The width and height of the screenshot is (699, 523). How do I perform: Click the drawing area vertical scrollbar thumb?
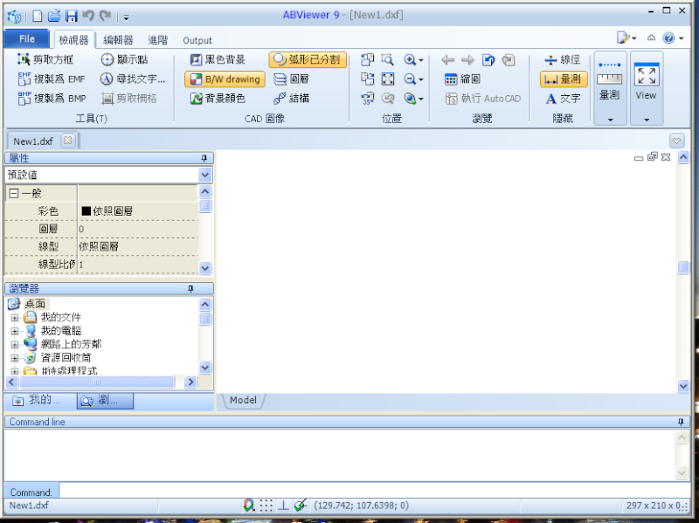[683, 267]
